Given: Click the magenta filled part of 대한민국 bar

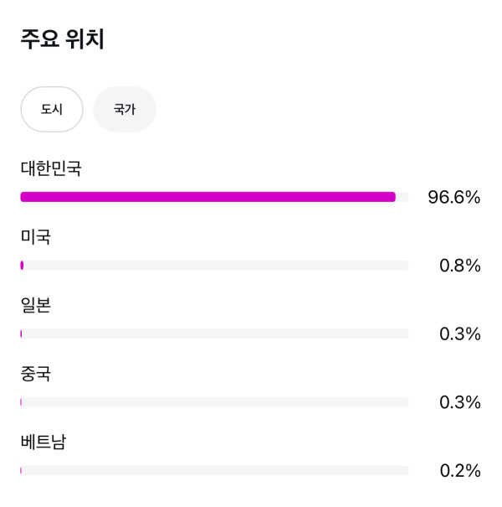Looking at the screenshot, I should [x=207, y=197].
